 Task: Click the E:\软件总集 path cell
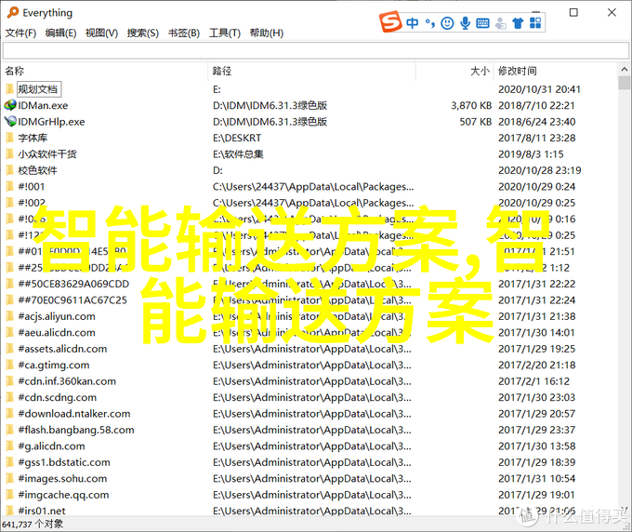[238, 154]
